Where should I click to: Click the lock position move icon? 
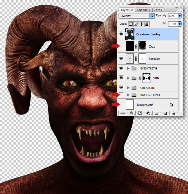click(141, 24)
